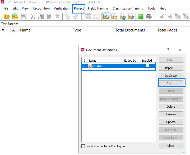Sort dialog list by Edited by column
Image resolution: width=190 pixels, height=155 pixels.
click(x=131, y=60)
